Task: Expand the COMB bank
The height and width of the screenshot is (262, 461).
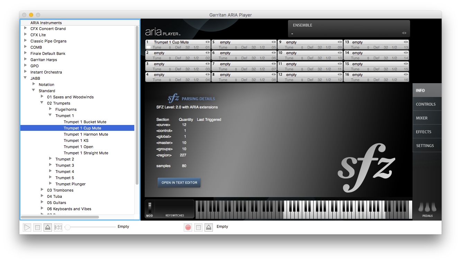Action: point(26,47)
